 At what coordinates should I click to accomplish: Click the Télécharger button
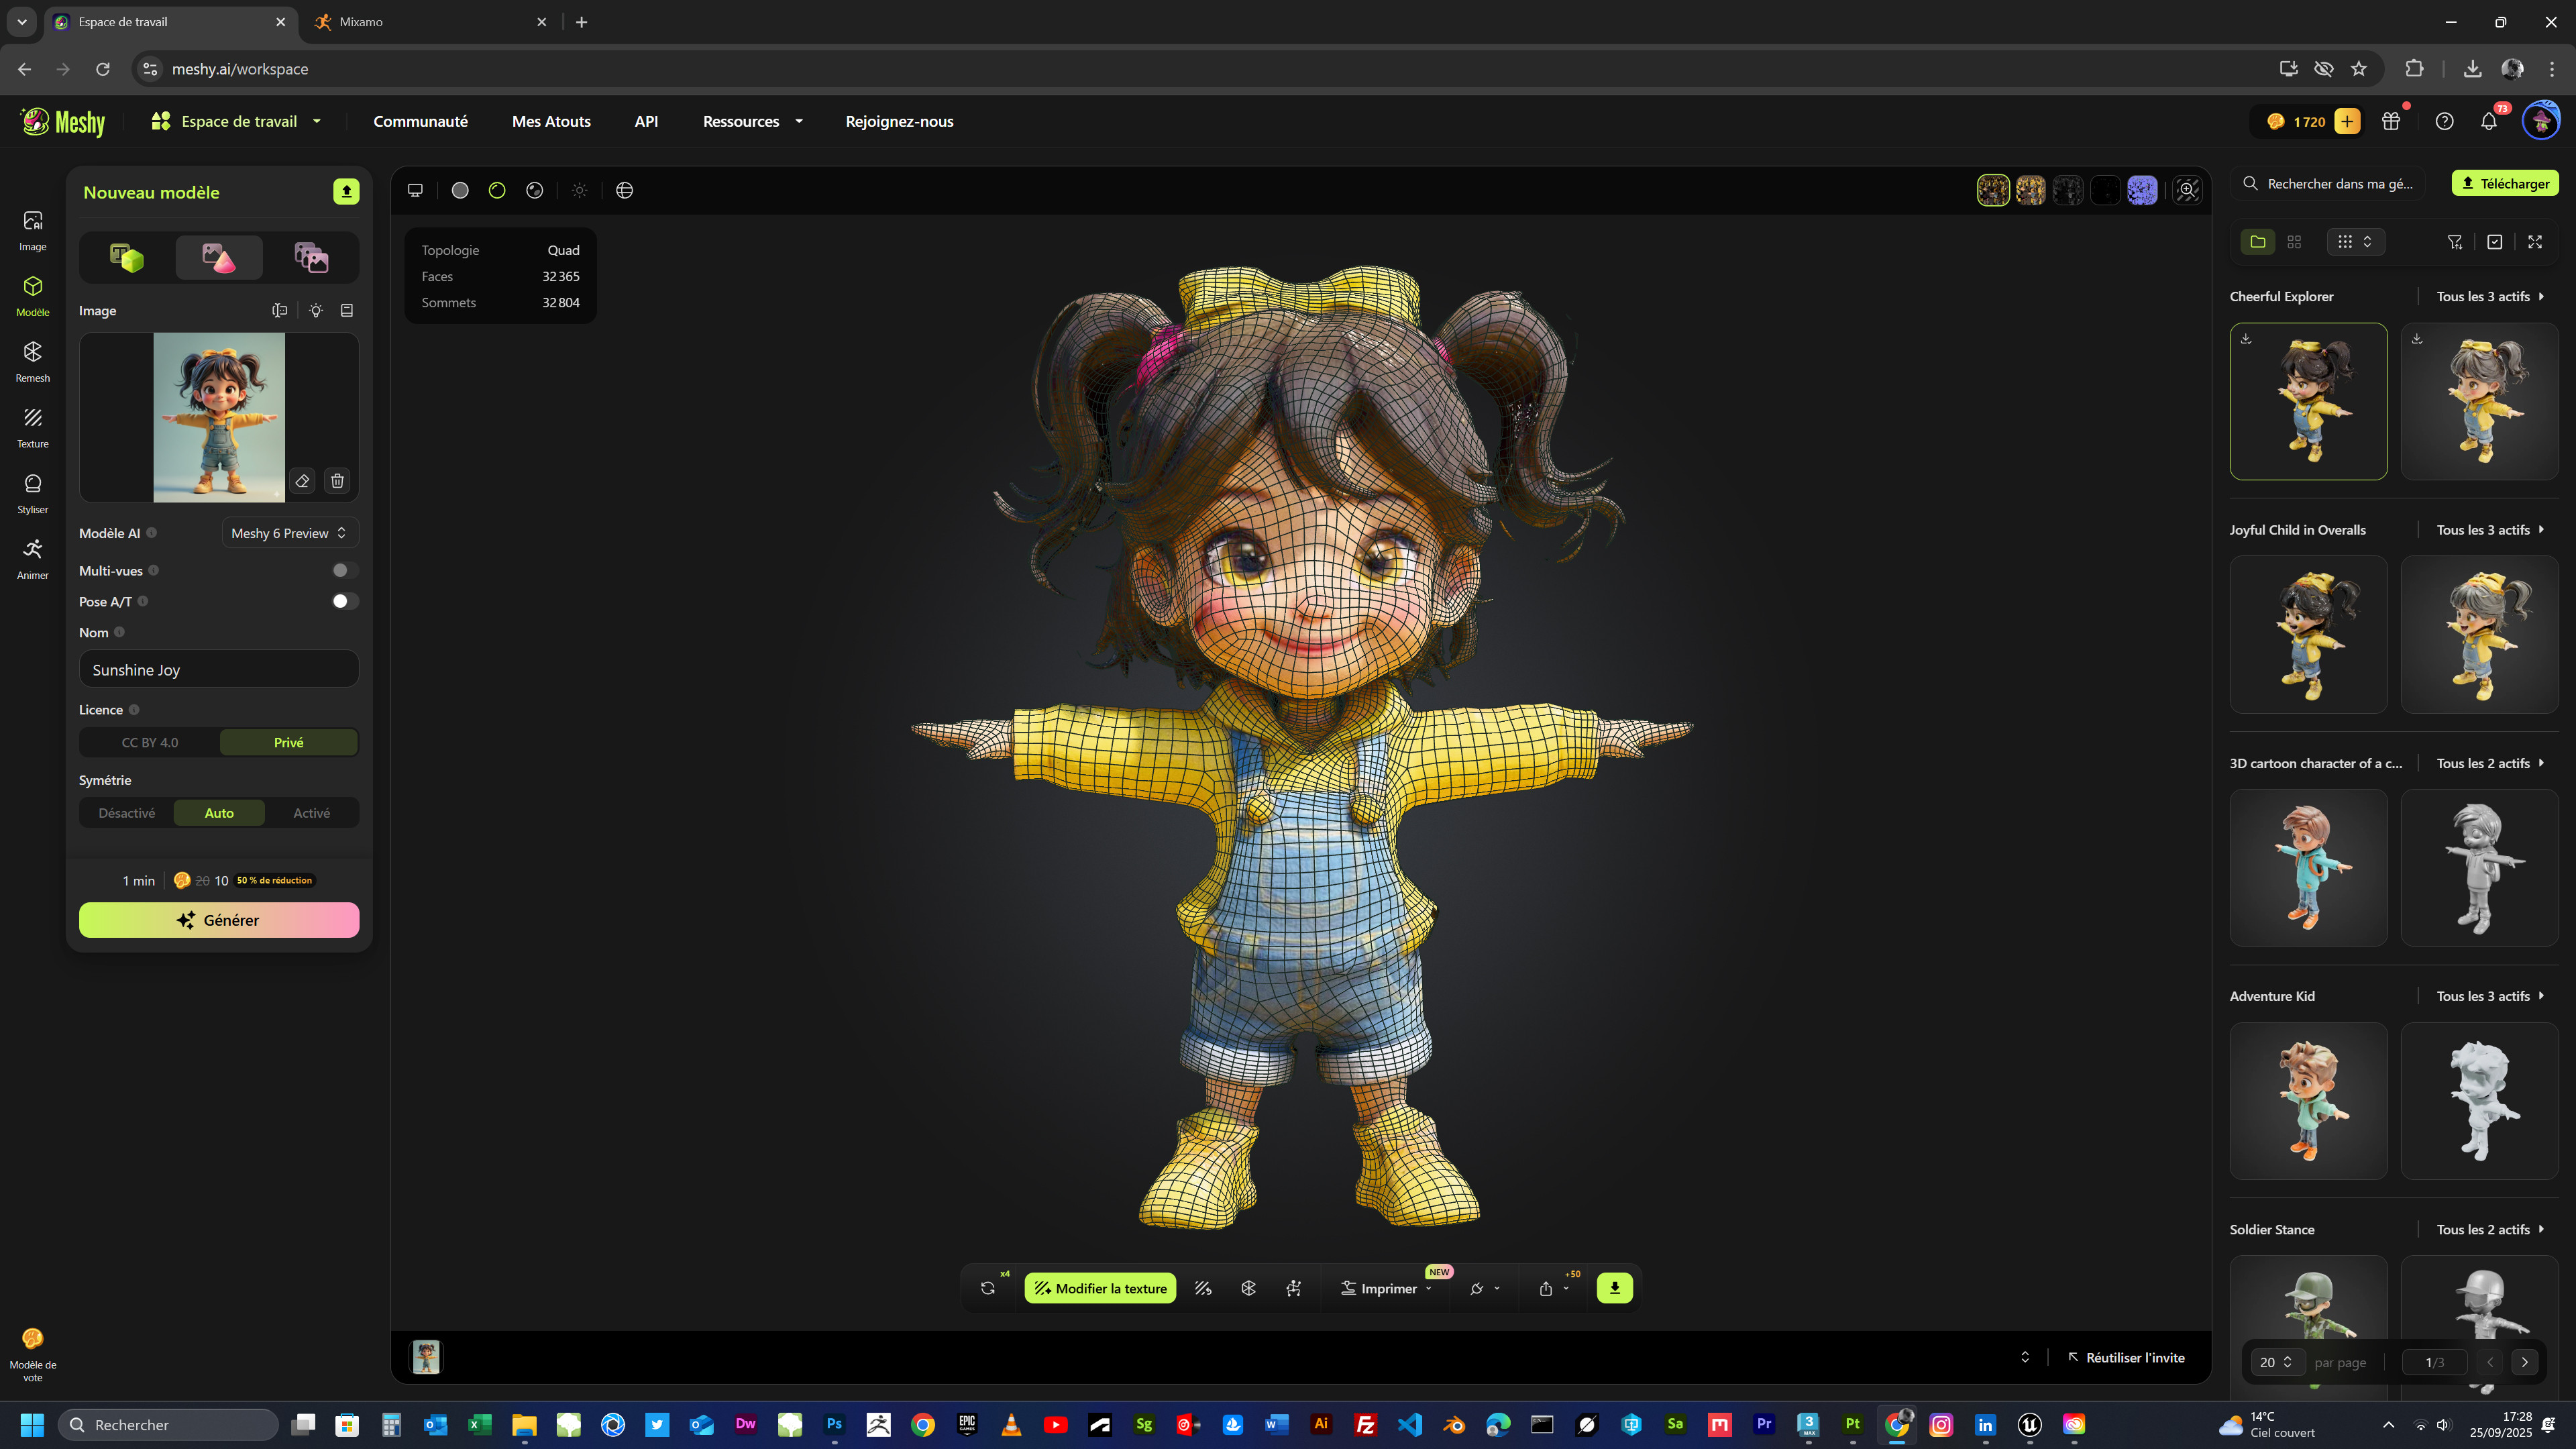point(2505,183)
